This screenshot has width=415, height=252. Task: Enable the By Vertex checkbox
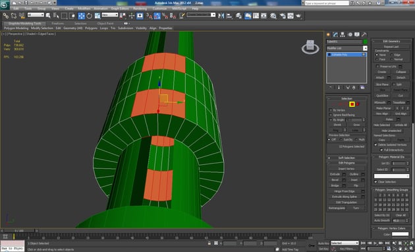[x=331, y=110]
